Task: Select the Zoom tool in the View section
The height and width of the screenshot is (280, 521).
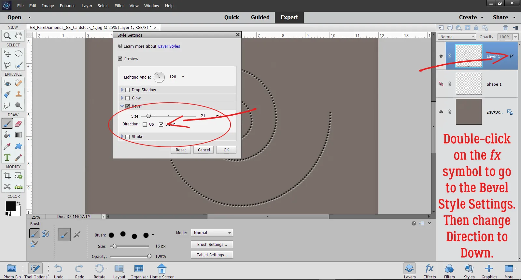Action: click(x=7, y=35)
